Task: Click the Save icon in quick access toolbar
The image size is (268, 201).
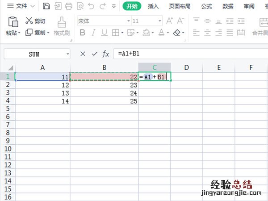Action: click(x=47, y=6)
